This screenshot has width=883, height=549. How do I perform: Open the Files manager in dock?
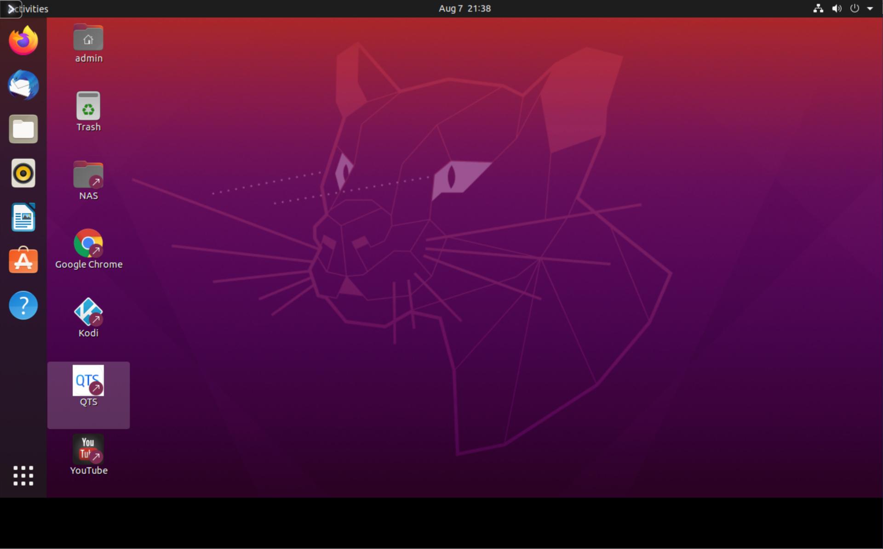(x=23, y=129)
